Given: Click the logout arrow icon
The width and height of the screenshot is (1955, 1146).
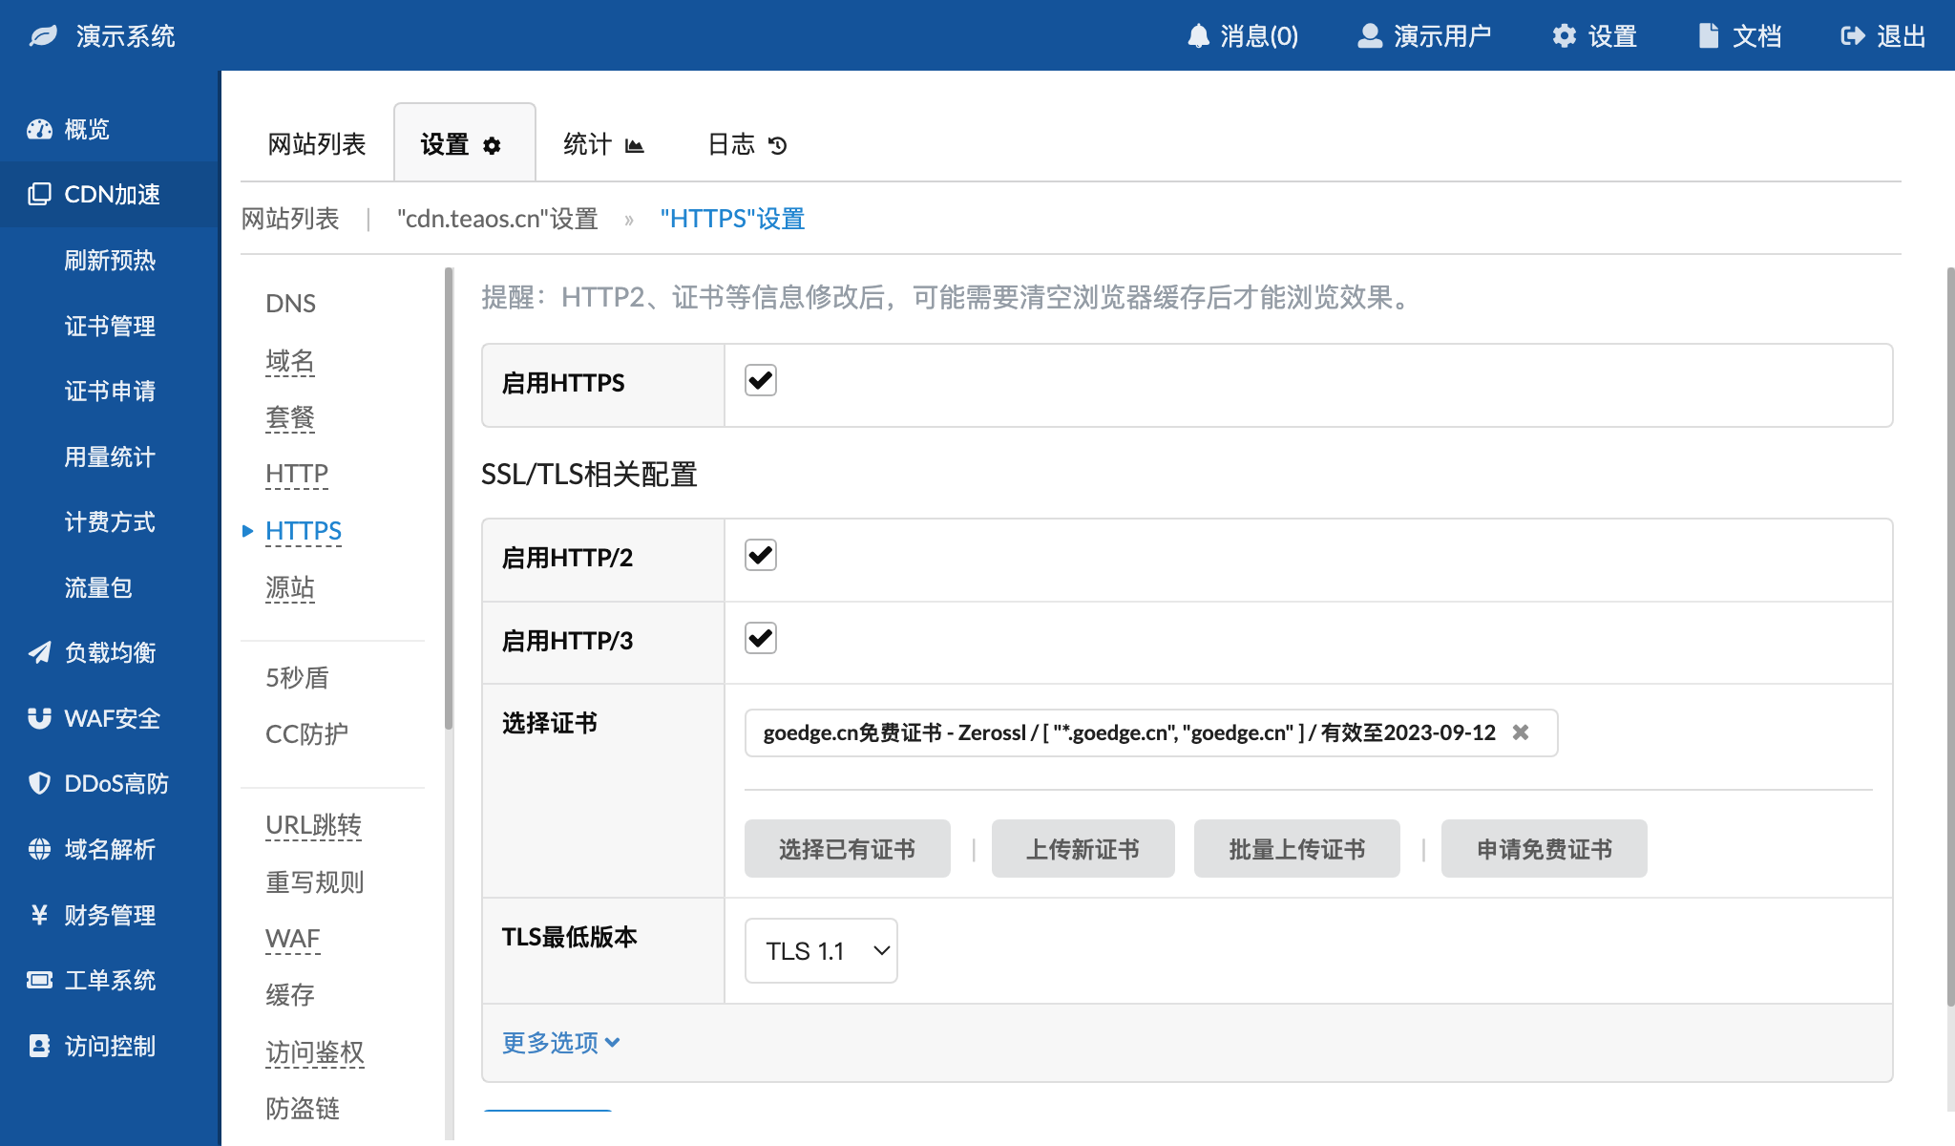Looking at the screenshot, I should click(1852, 36).
